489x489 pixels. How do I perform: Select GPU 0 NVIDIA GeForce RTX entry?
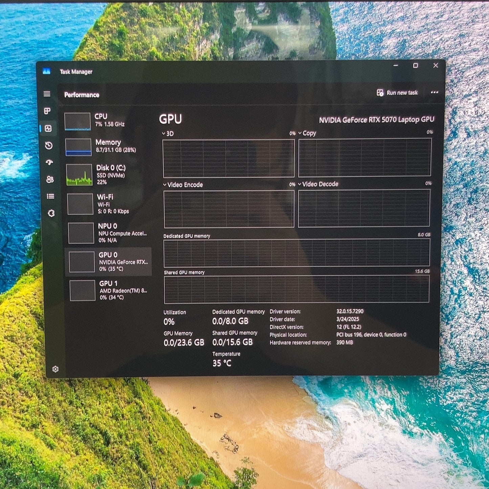108,262
